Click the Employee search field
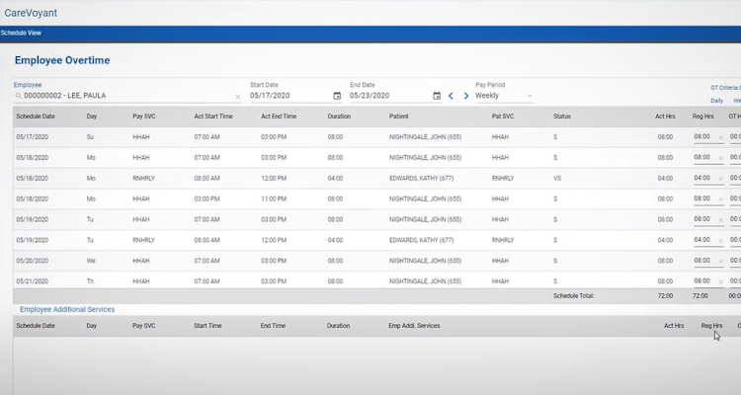The image size is (741, 395). pyautogui.click(x=127, y=96)
